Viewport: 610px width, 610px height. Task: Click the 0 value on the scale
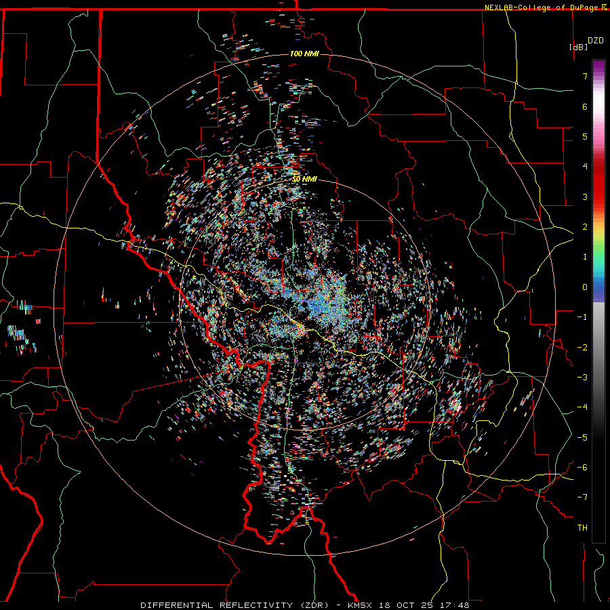click(585, 287)
